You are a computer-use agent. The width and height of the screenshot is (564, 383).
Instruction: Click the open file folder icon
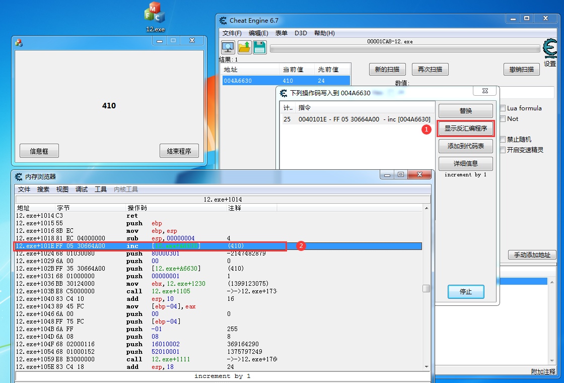pyautogui.click(x=244, y=47)
